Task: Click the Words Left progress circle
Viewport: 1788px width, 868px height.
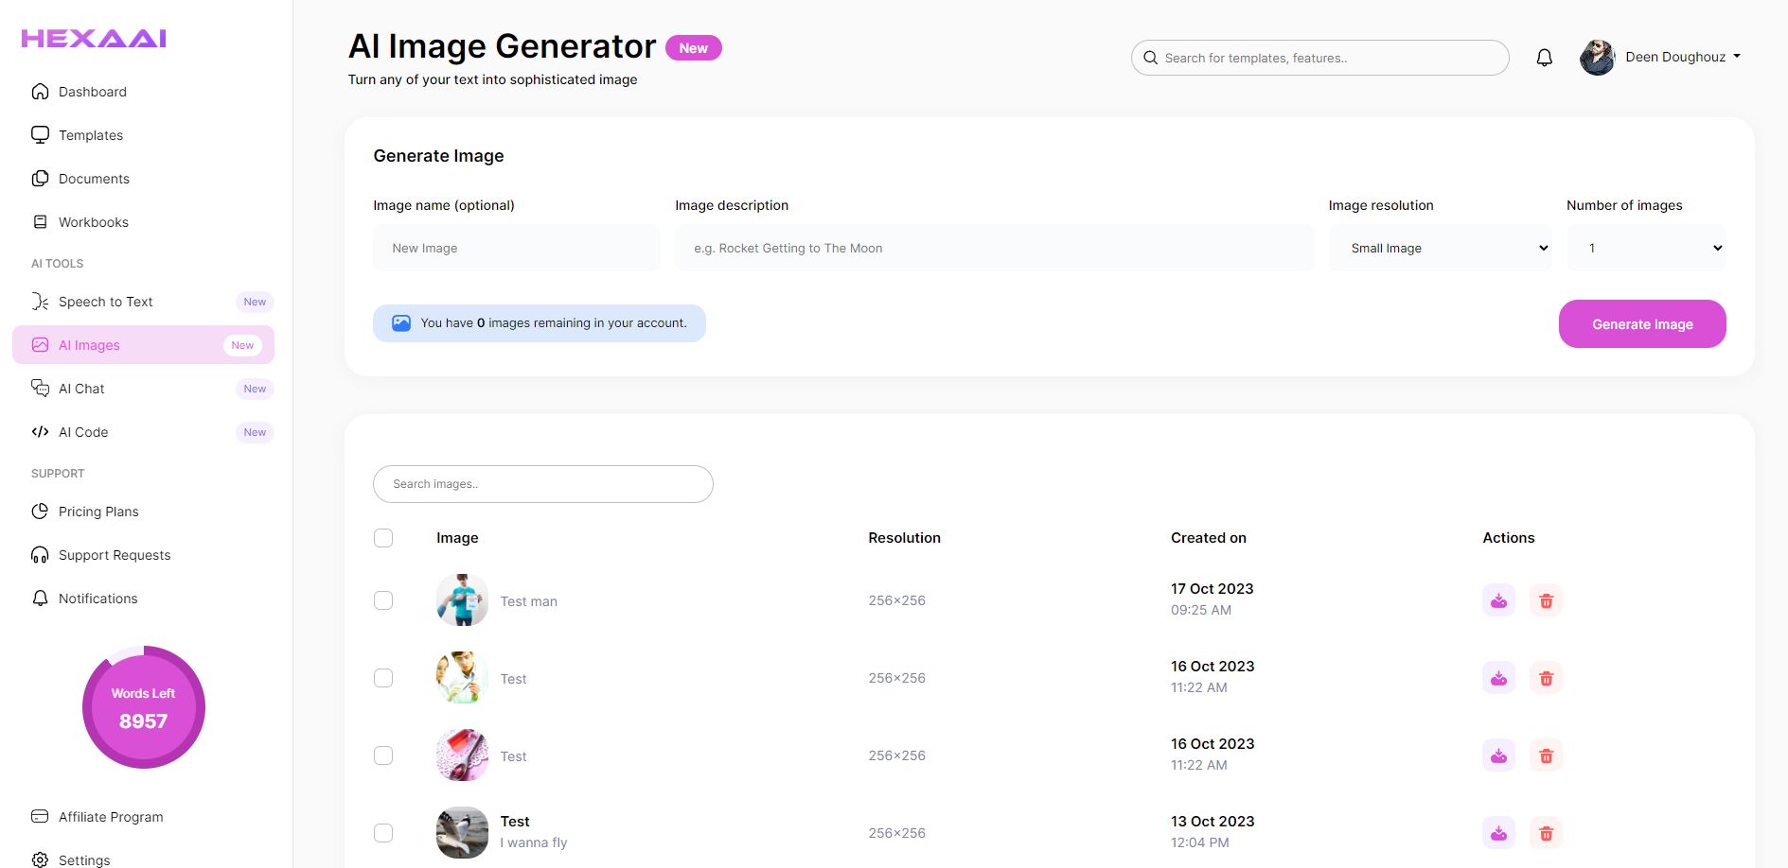Action: (144, 707)
